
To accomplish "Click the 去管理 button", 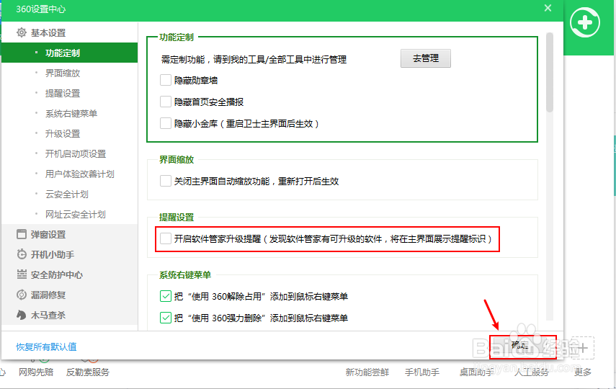I will tap(426, 58).
